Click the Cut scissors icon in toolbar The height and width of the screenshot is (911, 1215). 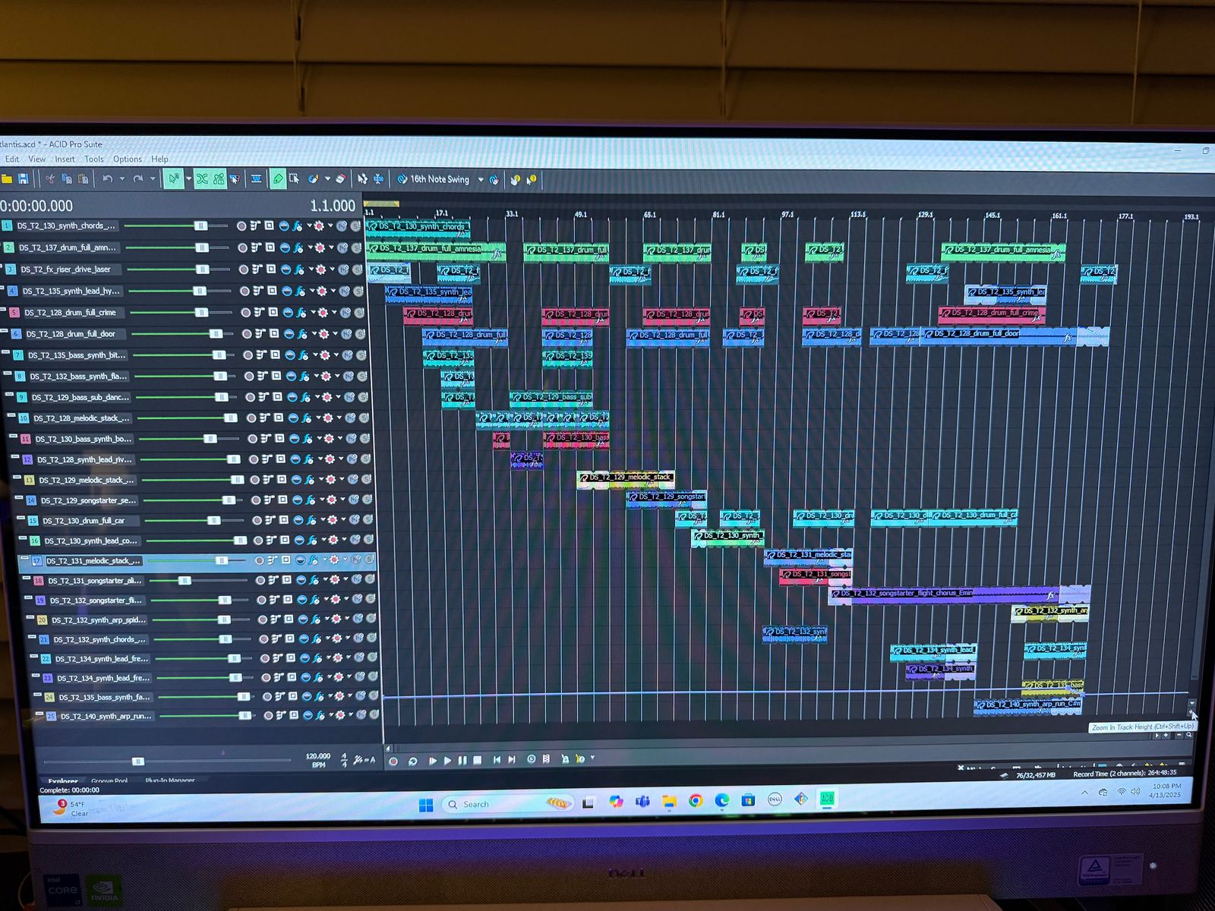click(x=50, y=179)
